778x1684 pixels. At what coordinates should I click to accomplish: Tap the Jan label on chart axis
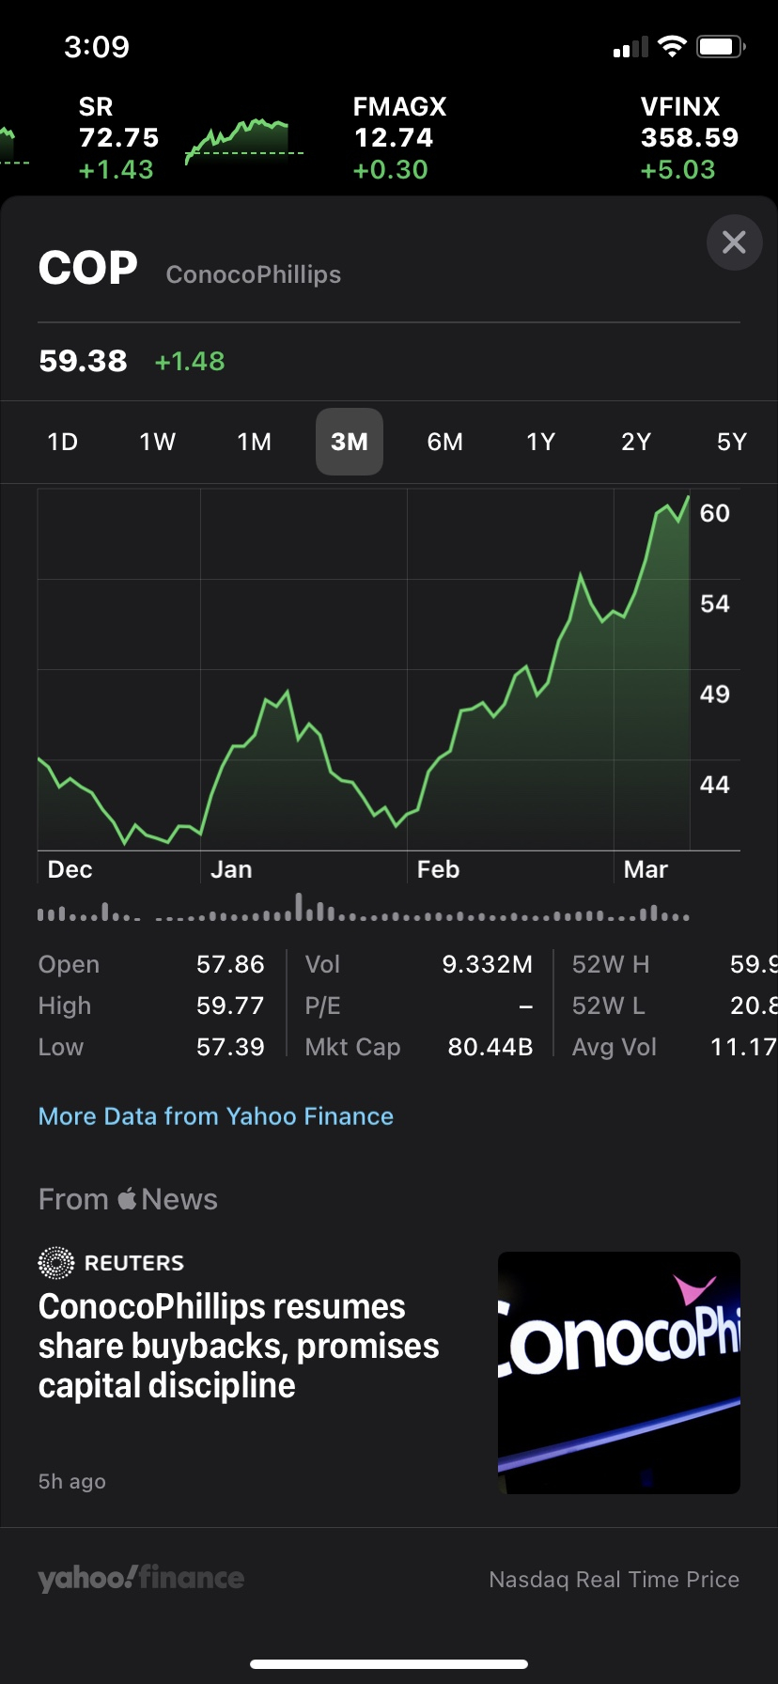231,869
